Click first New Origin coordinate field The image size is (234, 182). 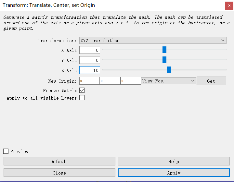click(89, 81)
